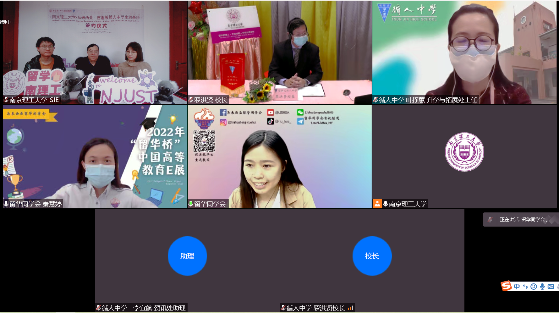Click '正在讲话: 留华同学会' speaking indicator
This screenshot has width=559, height=313.
pyautogui.click(x=523, y=220)
